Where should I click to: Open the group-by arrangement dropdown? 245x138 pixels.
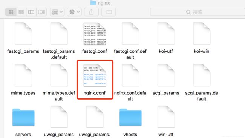(57, 12)
